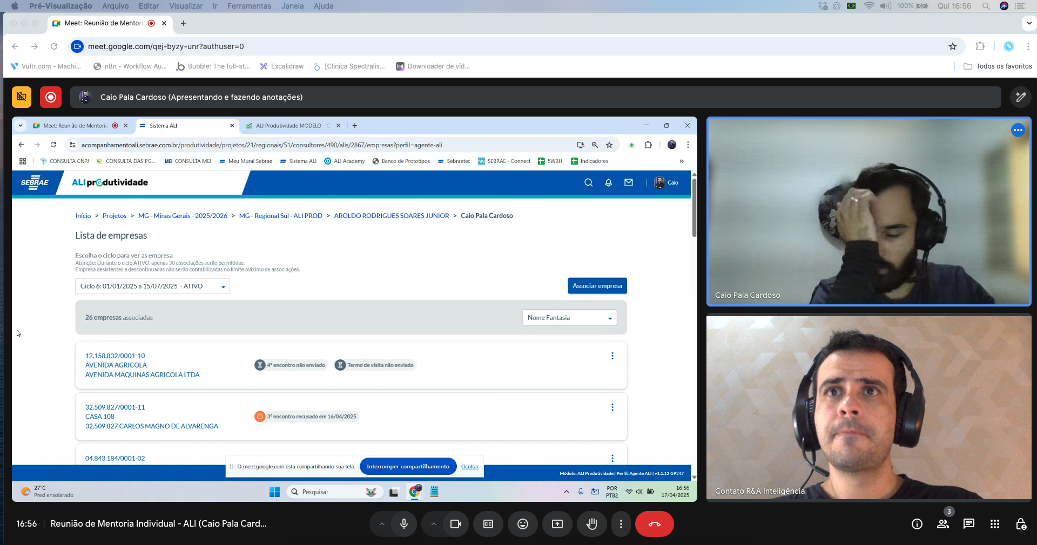Open the messages envelope icon
The image size is (1037, 545).
(629, 182)
